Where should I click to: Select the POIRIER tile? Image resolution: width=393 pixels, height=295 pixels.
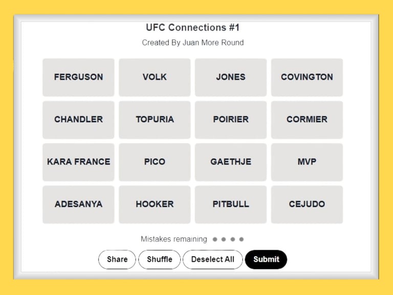click(x=231, y=120)
